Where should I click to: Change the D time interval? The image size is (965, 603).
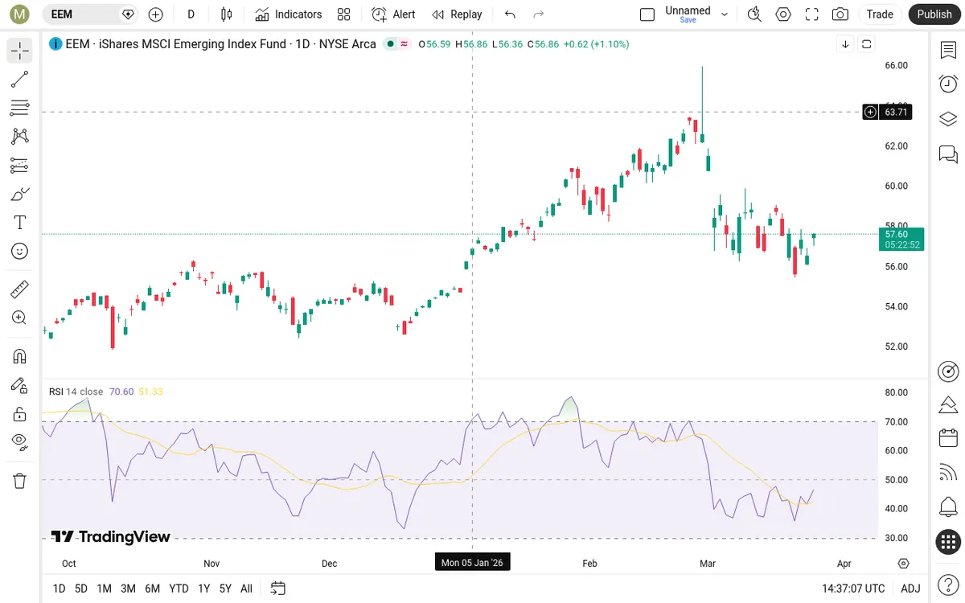(x=191, y=14)
